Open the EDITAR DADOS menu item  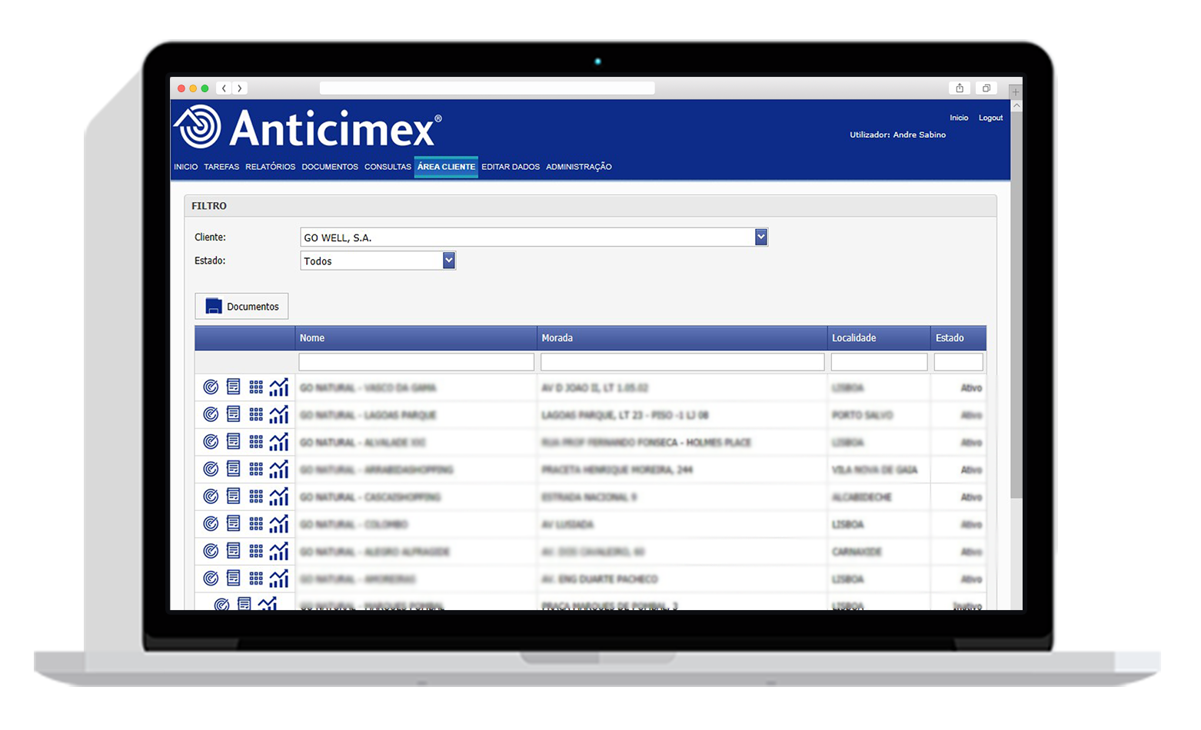pos(511,167)
